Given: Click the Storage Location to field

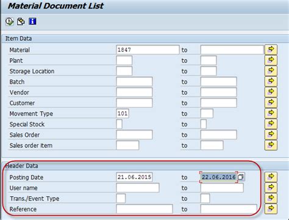Looking at the screenshot, I should click(x=209, y=71).
